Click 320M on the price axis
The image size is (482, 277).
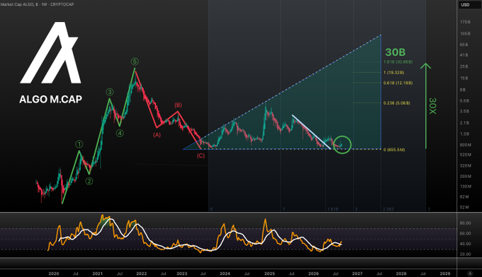pyautogui.click(x=466, y=166)
